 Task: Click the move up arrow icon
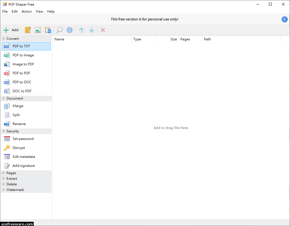(x=81, y=30)
